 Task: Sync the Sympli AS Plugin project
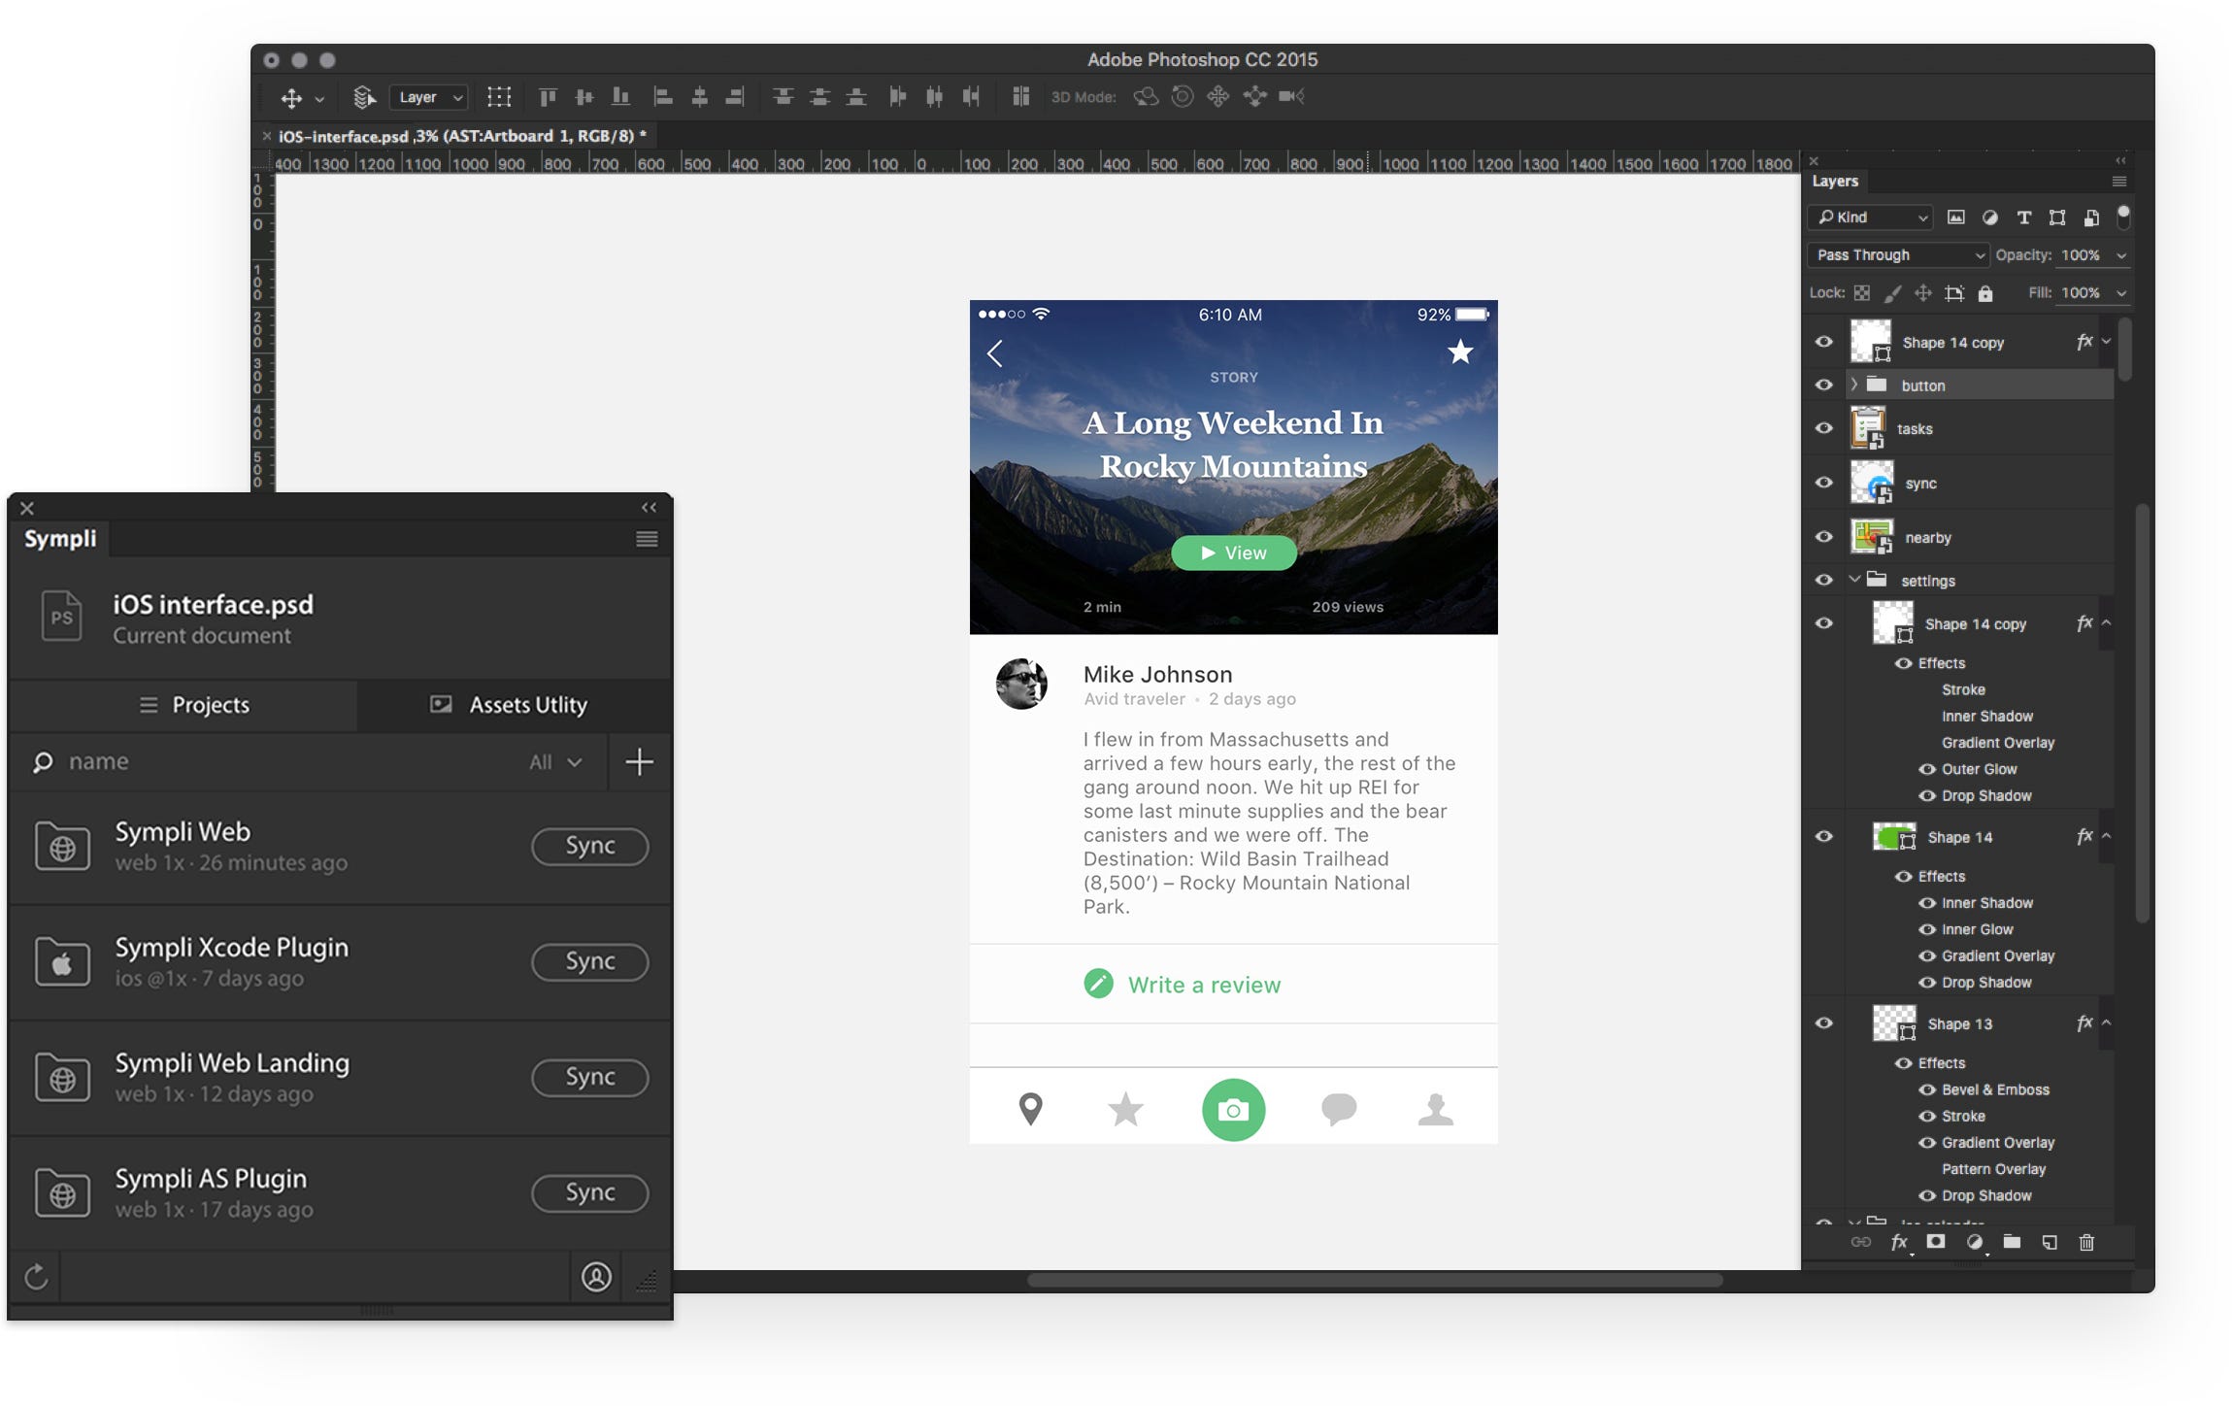click(x=590, y=1192)
